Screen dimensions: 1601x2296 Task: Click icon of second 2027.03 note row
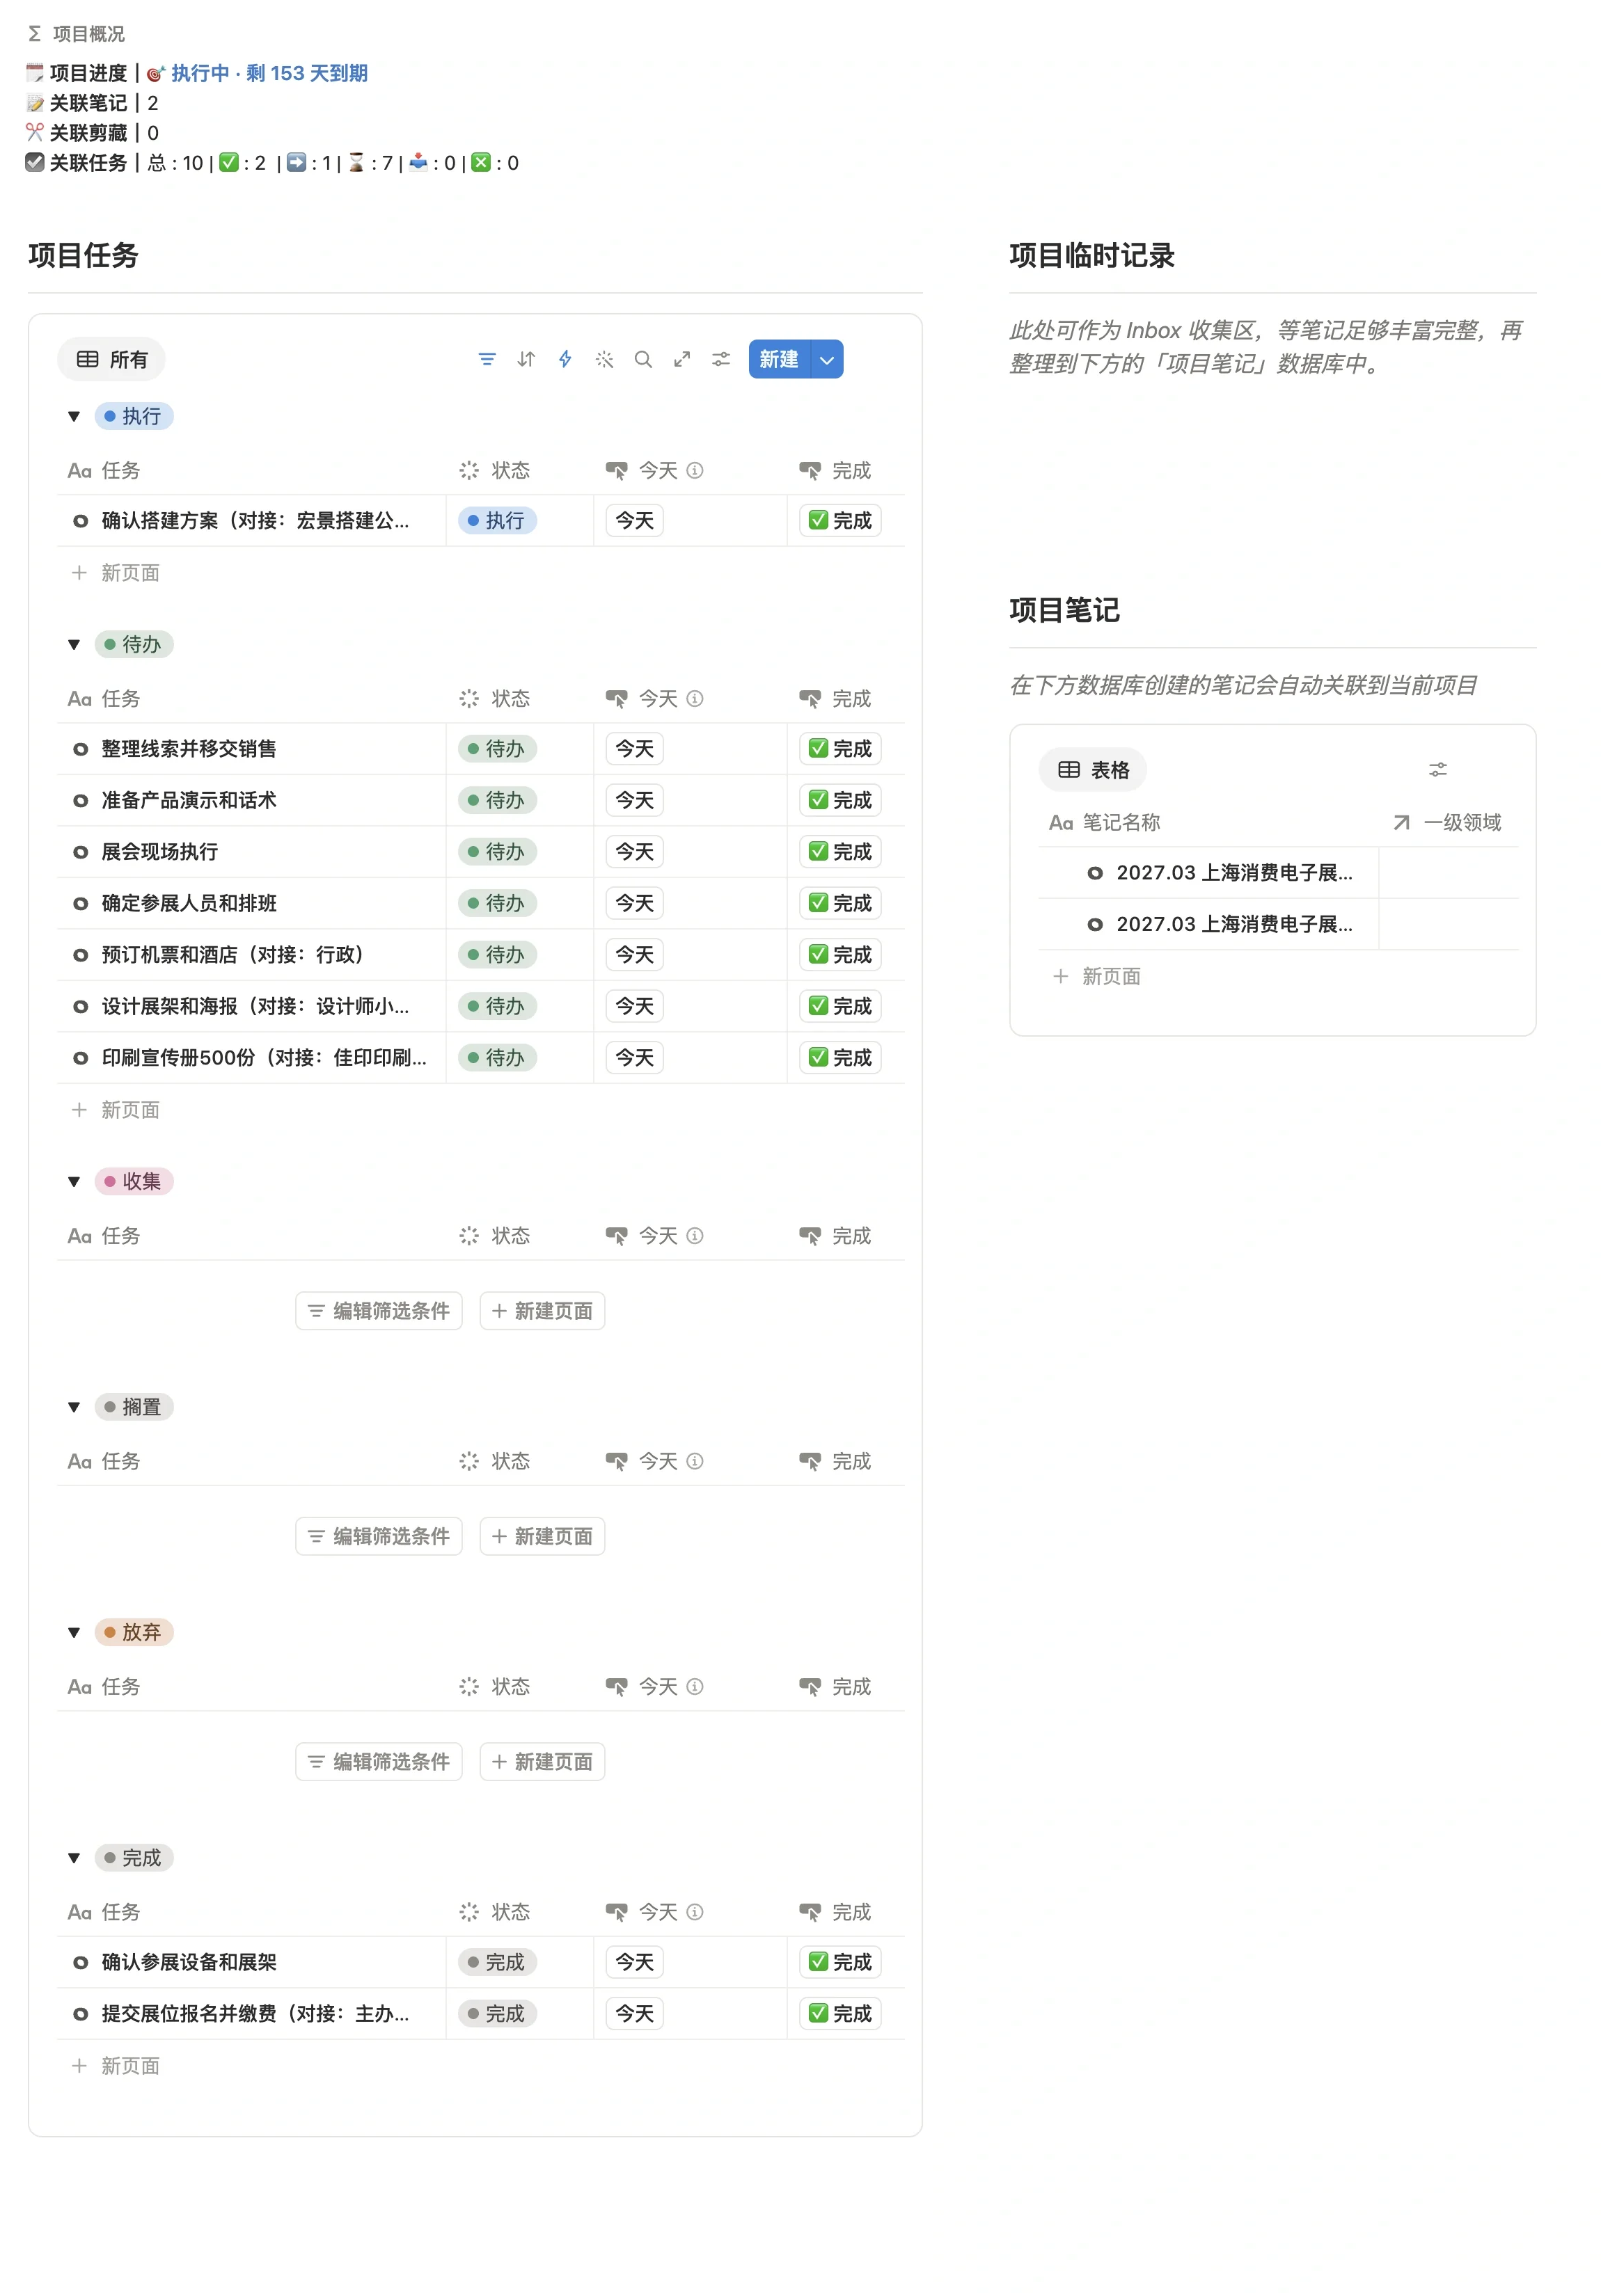pyautogui.click(x=1095, y=925)
